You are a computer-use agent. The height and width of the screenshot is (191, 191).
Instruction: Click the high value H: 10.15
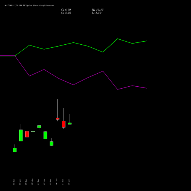coord(97,10)
